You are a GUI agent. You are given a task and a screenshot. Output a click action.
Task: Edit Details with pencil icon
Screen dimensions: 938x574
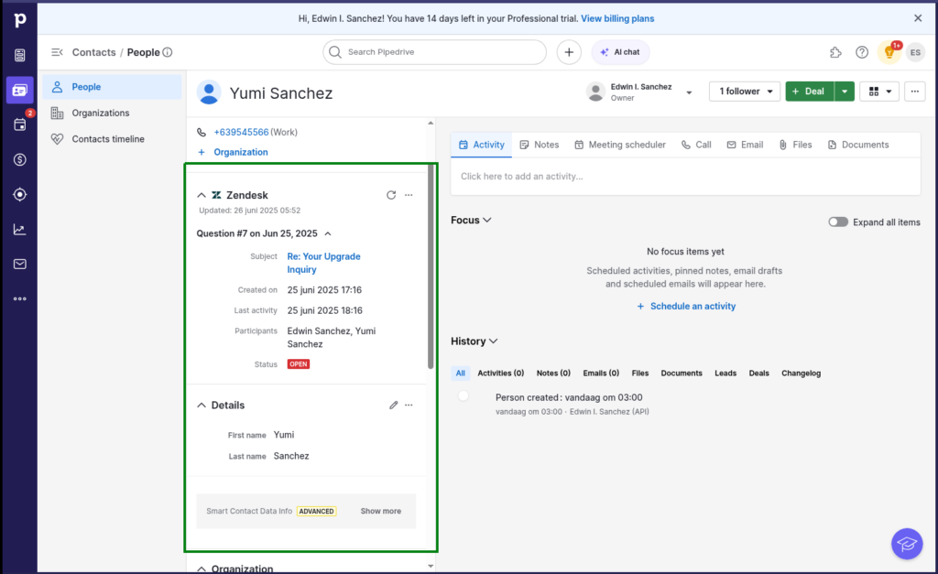(393, 405)
